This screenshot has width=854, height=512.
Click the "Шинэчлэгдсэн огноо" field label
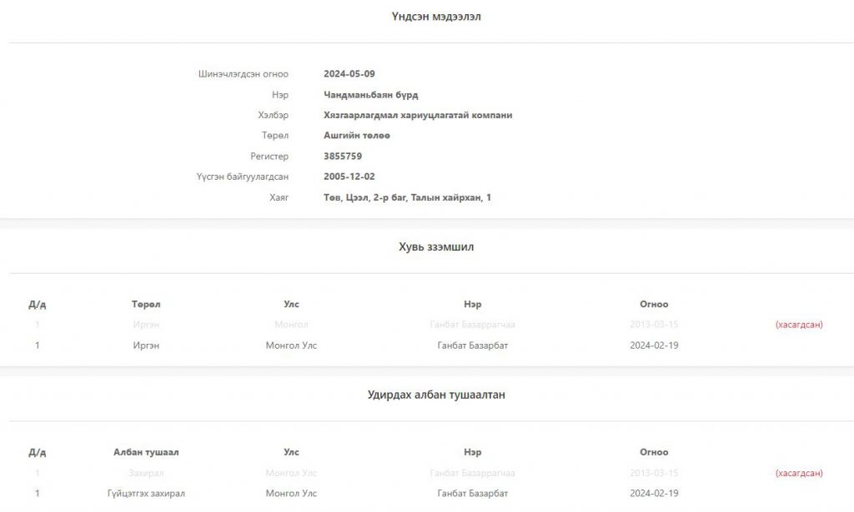click(243, 74)
